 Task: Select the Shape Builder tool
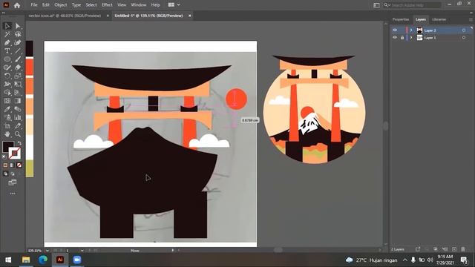7,92
